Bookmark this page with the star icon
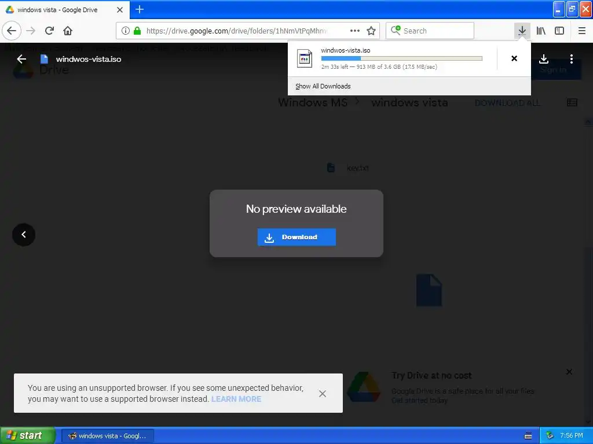Image resolution: width=593 pixels, height=444 pixels. point(371,31)
